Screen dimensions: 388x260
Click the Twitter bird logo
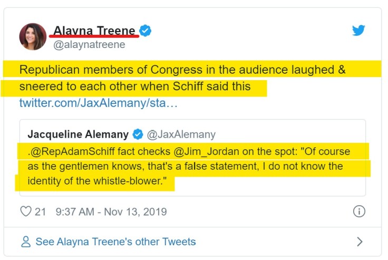(x=358, y=31)
